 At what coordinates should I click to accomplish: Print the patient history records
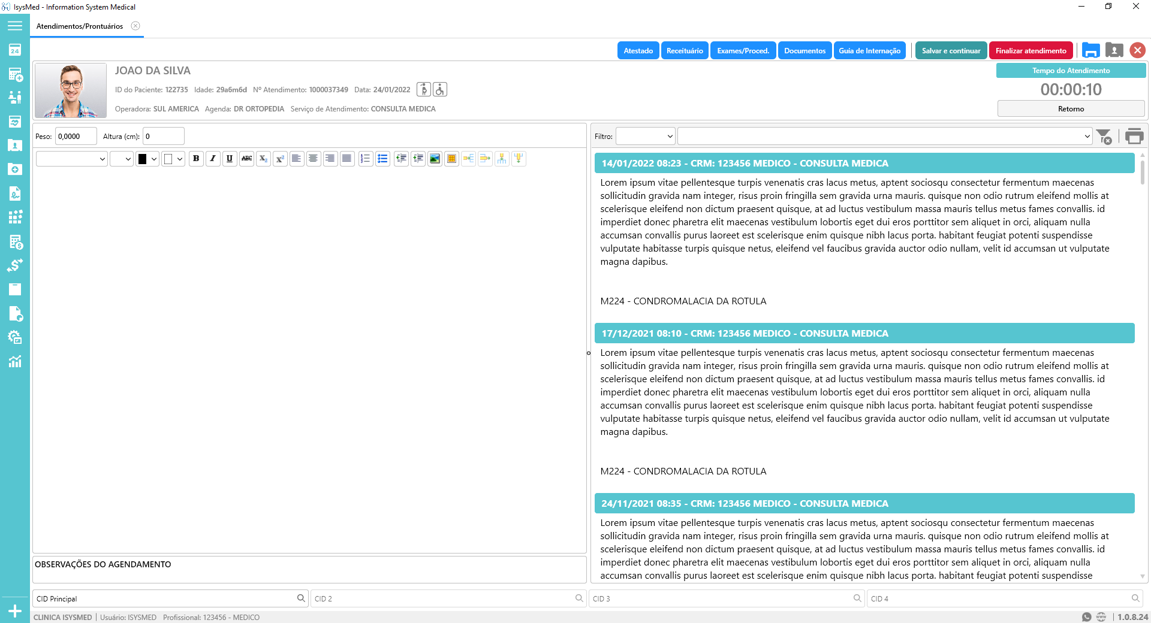[x=1134, y=137]
